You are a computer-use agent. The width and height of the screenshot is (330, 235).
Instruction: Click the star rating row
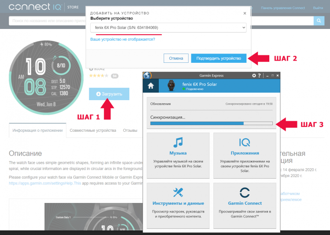click(x=99, y=76)
